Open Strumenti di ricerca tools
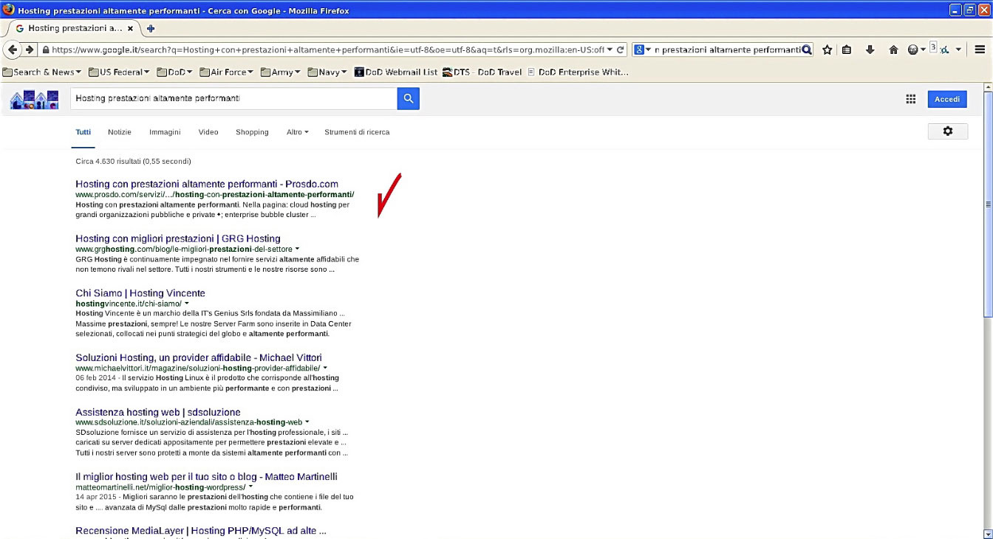The width and height of the screenshot is (993, 539). tap(357, 132)
